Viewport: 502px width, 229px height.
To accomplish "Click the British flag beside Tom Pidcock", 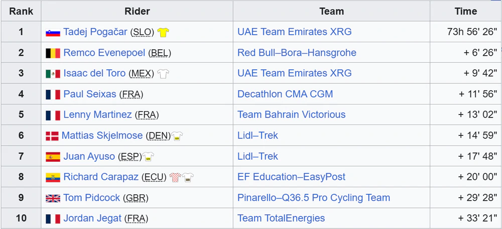I will tap(53, 198).
